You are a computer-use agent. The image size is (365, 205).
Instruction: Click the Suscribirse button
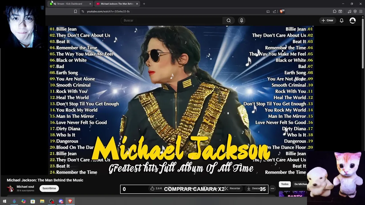49,188
